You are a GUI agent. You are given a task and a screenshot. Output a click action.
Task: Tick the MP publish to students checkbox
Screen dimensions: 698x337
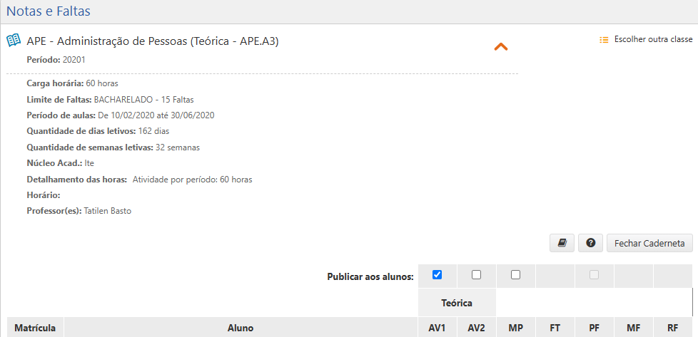[x=515, y=275]
